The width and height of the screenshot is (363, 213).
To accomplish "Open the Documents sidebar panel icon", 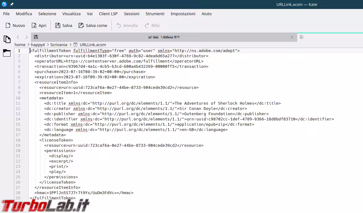I will (x=7, y=39).
